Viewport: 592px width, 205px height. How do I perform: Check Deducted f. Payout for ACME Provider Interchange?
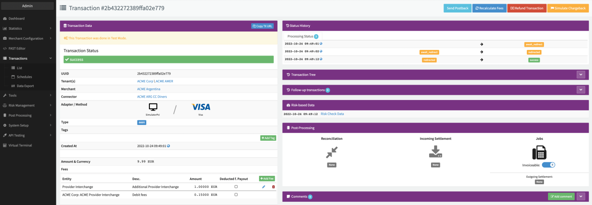(x=236, y=195)
